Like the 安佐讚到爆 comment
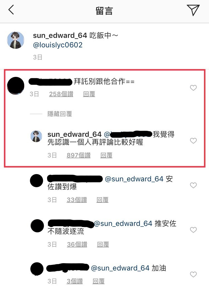Viewport: 209px width, 295px height. coord(193,185)
